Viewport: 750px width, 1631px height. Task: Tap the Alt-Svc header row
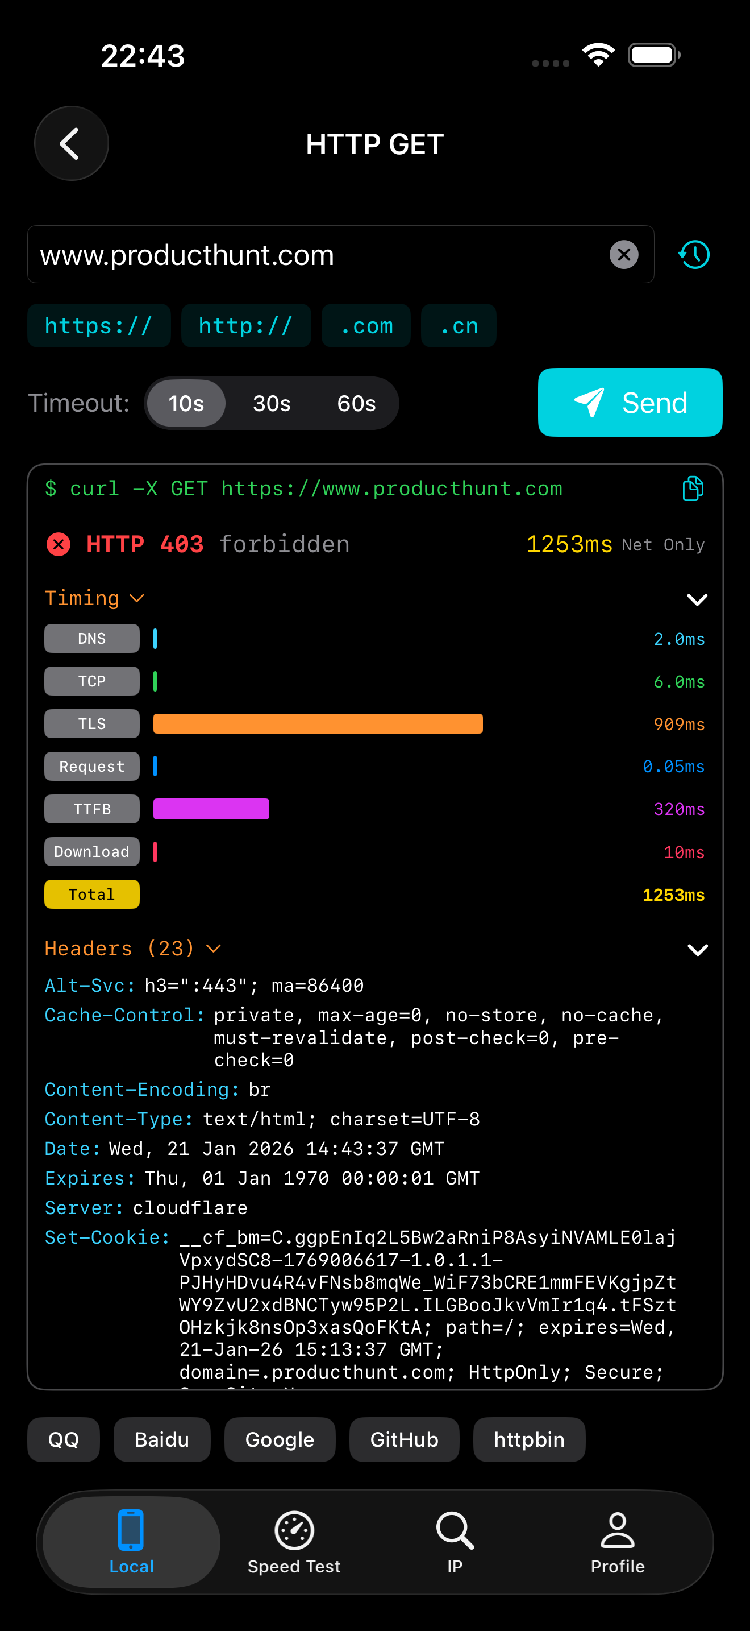click(x=204, y=985)
